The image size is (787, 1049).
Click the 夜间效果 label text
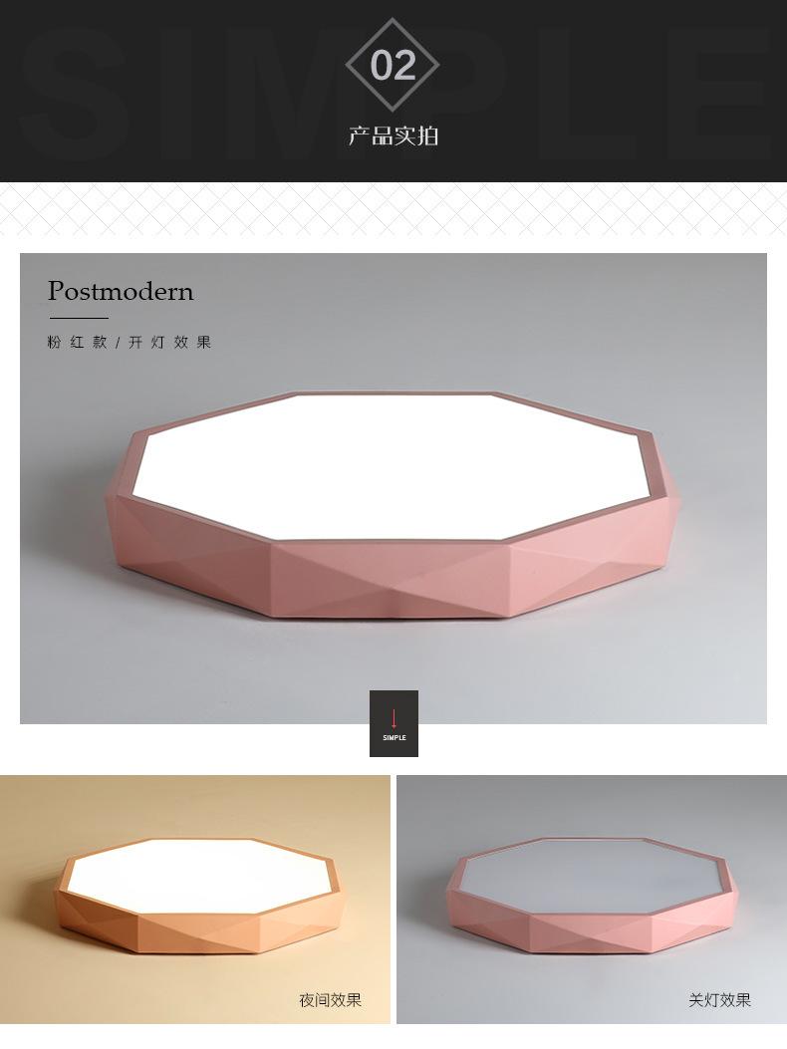click(x=331, y=1000)
